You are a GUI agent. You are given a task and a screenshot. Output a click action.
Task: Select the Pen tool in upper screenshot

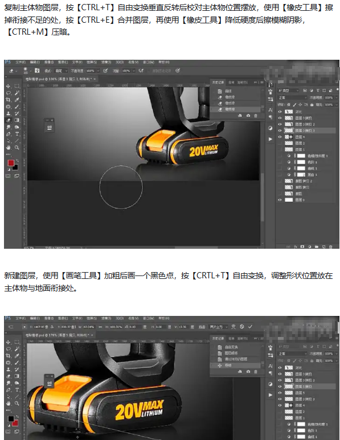coord(9,134)
